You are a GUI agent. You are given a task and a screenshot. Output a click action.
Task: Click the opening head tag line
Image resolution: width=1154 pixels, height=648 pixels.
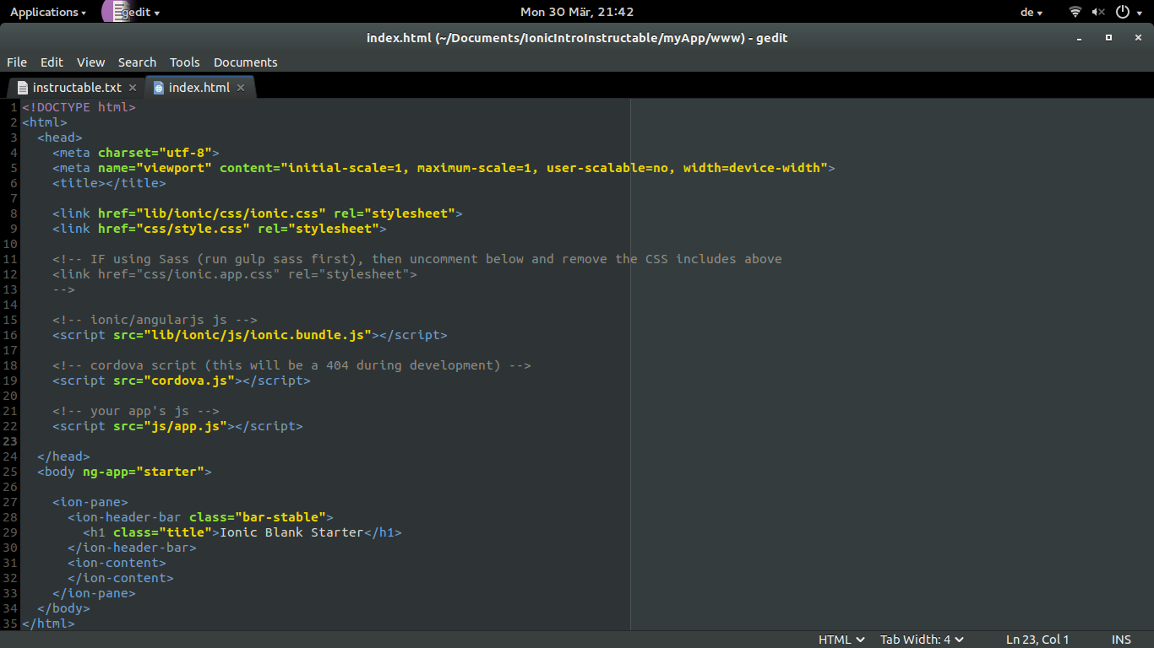[60, 138]
